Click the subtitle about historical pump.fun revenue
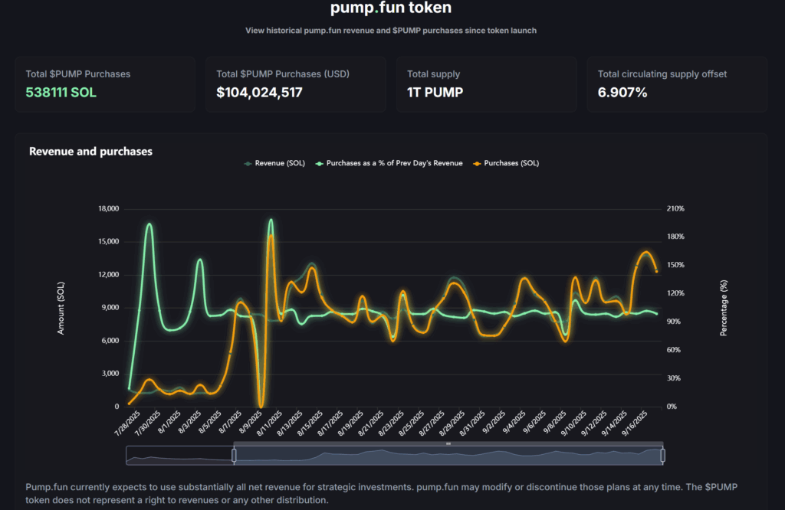Image resolution: width=785 pixels, height=510 pixels. (x=391, y=31)
